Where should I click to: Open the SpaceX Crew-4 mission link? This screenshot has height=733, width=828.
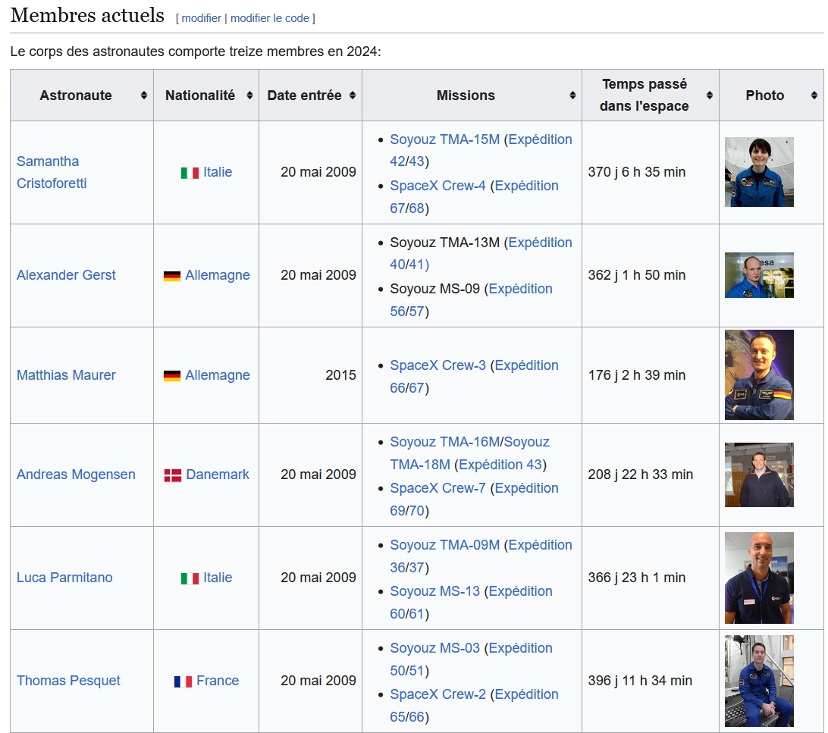(438, 186)
